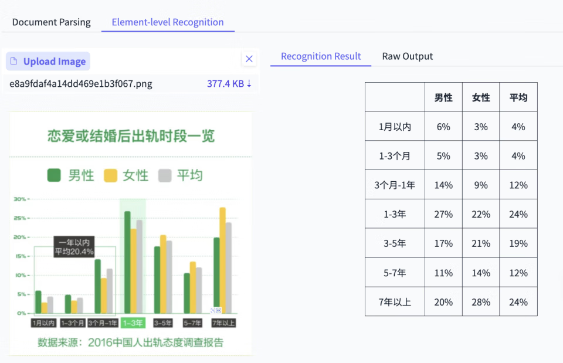
Task: Click the file icon in Upload Image
Action: pyautogui.click(x=14, y=62)
